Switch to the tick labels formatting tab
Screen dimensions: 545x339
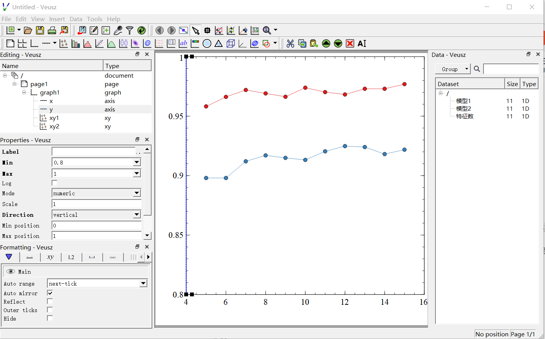(71, 257)
